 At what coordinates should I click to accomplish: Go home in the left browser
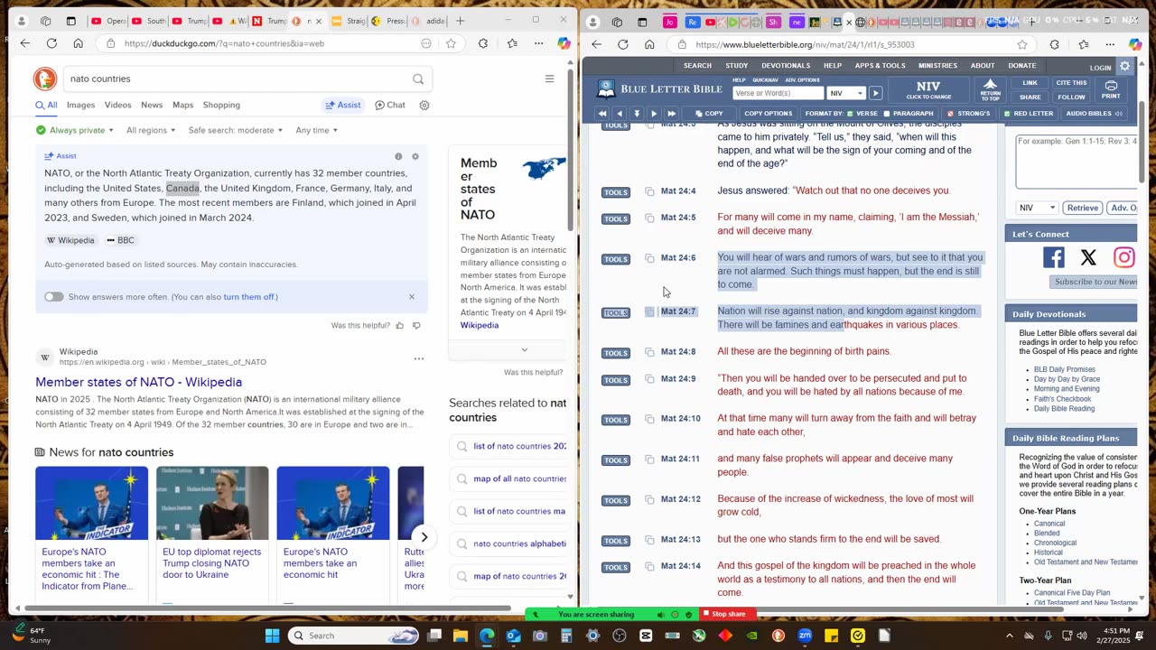tap(79, 43)
